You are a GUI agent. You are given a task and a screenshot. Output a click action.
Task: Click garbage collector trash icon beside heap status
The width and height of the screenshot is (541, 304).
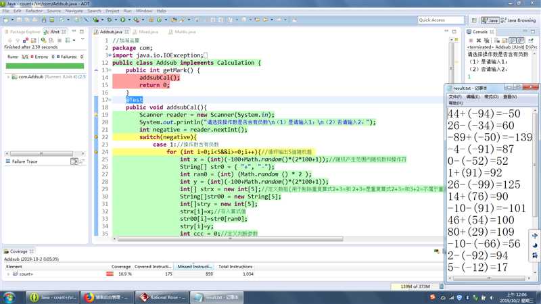point(442,286)
